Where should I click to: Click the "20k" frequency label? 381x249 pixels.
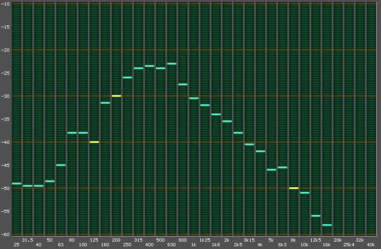[338, 240]
